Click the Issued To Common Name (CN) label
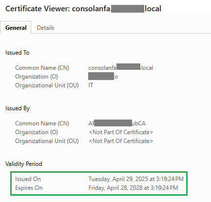The height and width of the screenshot is (202, 211). tap(42, 68)
